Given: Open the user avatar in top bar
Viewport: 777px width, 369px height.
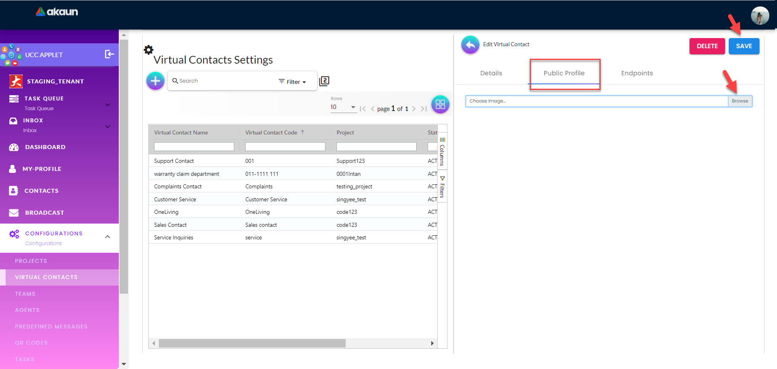Looking at the screenshot, I should pyautogui.click(x=760, y=16).
